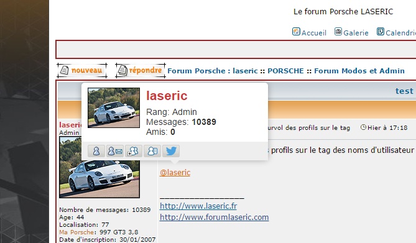Open the http://www.laseric.fr link

click(x=198, y=206)
